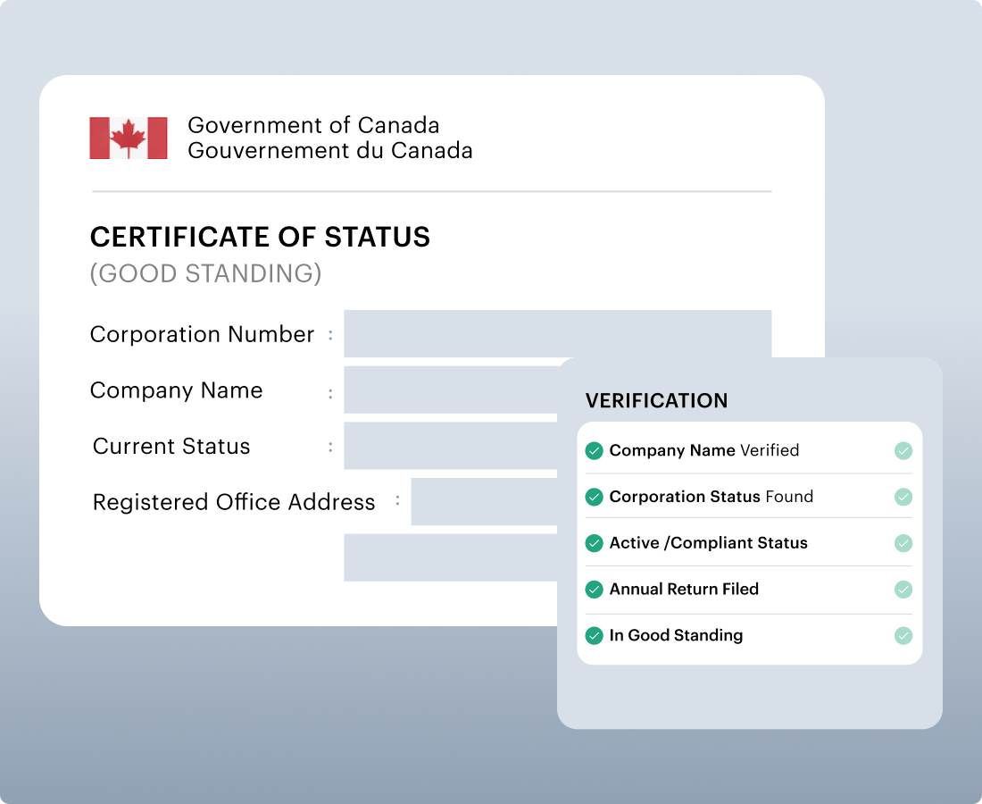982x804 pixels.
Task: Click green check beside Company Name Verified
Action: [594, 450]
